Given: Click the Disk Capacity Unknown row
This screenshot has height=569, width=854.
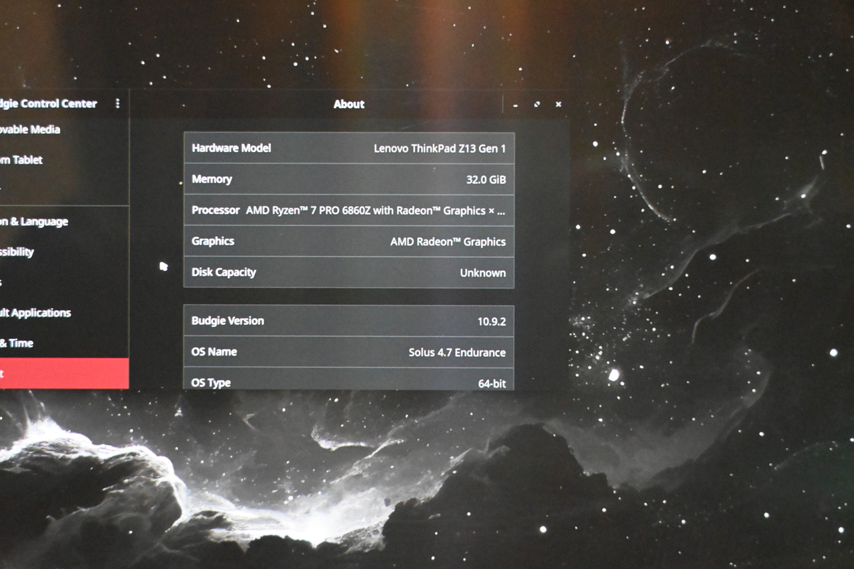Looking at the screenshot, I should tap(349, 272).
